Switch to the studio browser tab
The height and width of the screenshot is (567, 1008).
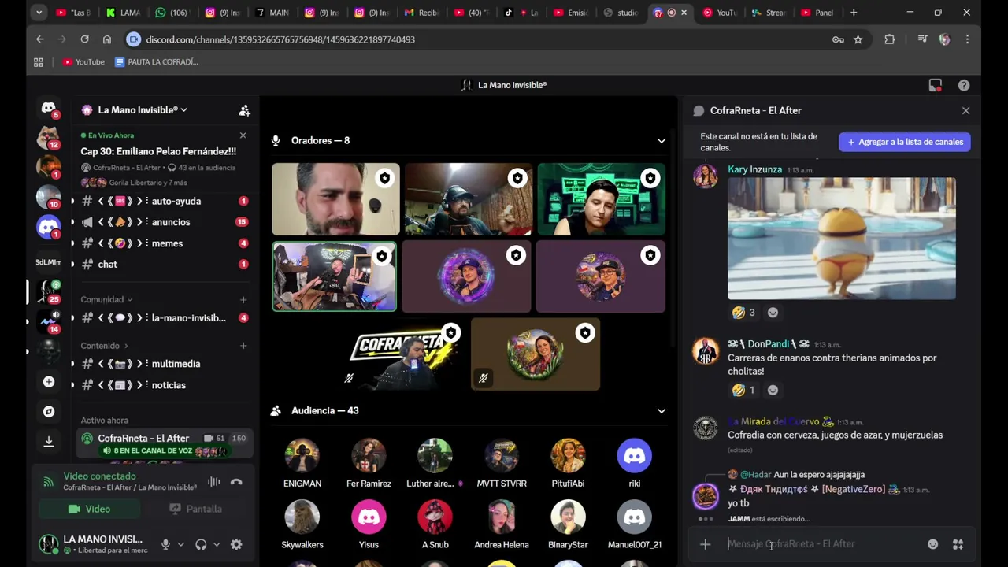[x=620, y=13]
